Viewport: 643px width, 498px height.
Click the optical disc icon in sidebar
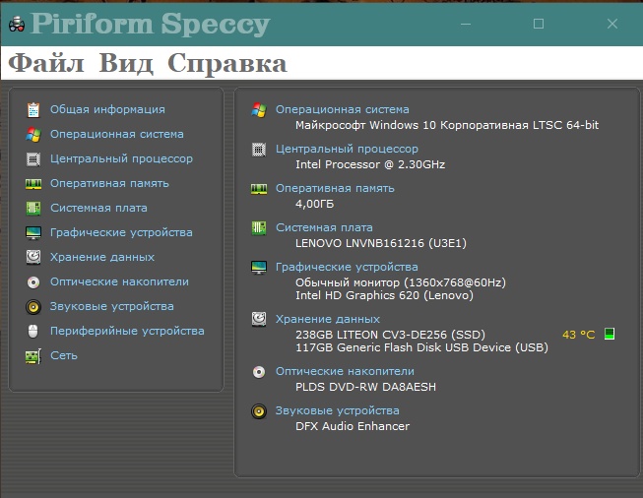(x=33, y=282)
